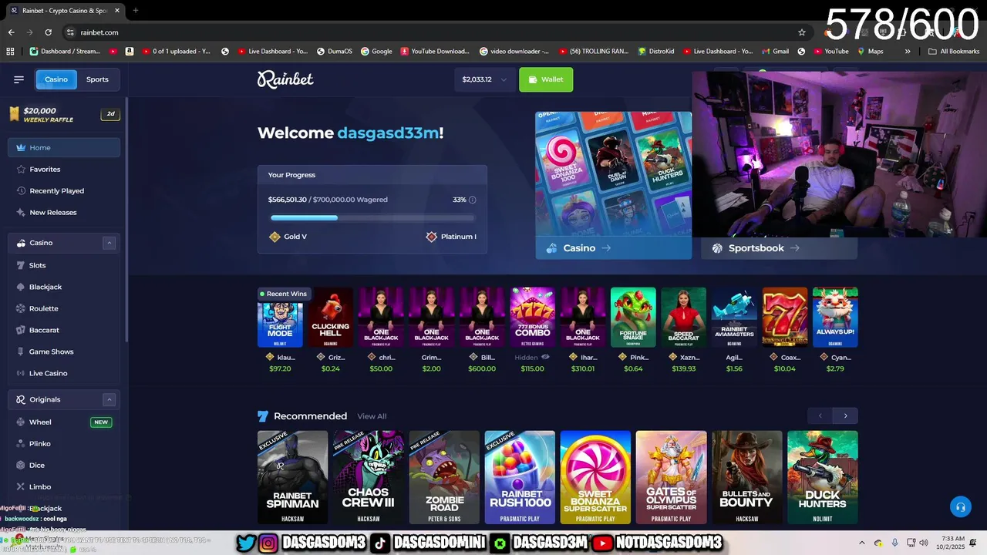This screenshot has height=555, width=987.
Task: Show hidden system tray icons chevron
Action: 862,543
